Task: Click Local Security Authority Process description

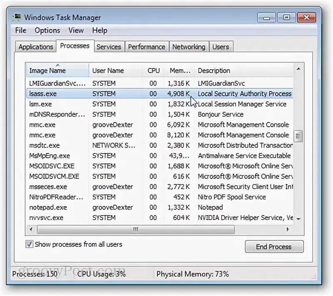Action: [244, 94]
